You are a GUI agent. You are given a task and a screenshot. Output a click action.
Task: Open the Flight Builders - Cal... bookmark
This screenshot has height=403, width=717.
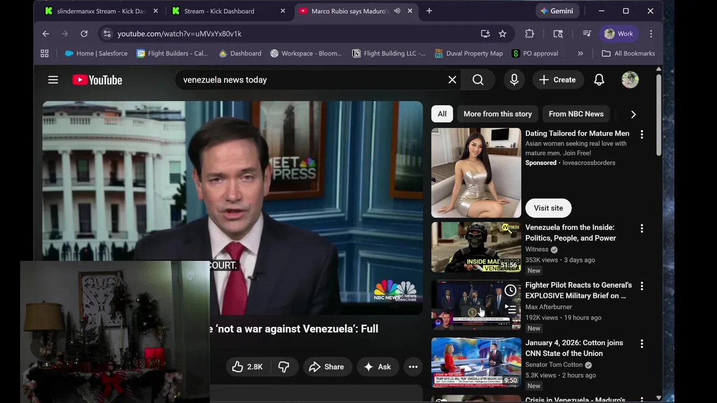(172, 53)
